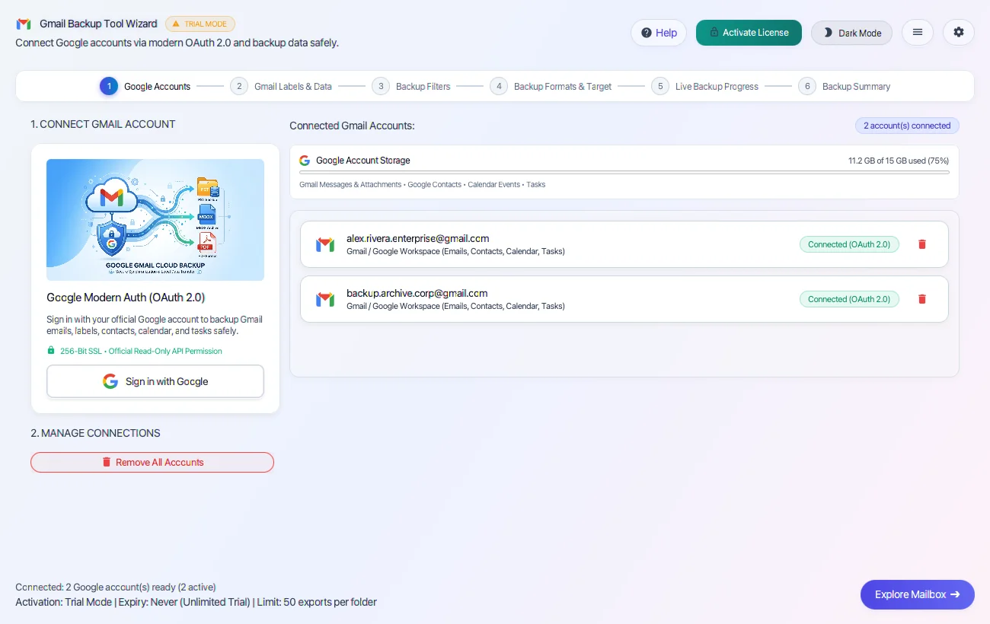This screenshot has width=990, height=624.
Task: Click Sign in with Google
Action: [155, 381]
